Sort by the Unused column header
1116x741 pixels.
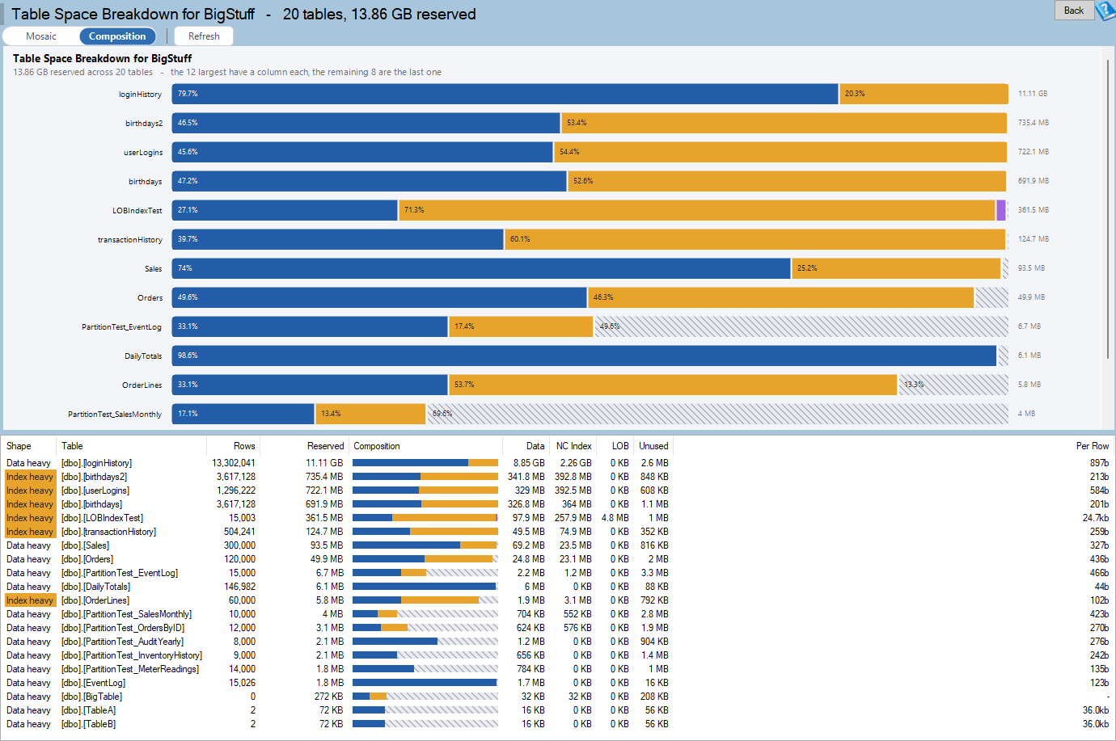[x=653, y=446]
